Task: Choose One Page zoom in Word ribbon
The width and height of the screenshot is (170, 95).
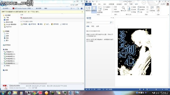Action: [134, 7]
